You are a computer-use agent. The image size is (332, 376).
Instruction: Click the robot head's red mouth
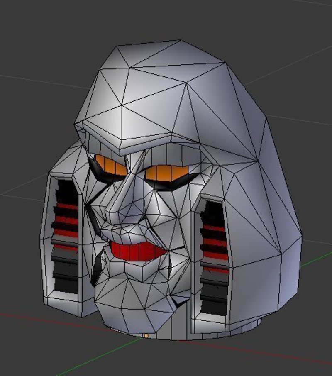click(139, 251)
